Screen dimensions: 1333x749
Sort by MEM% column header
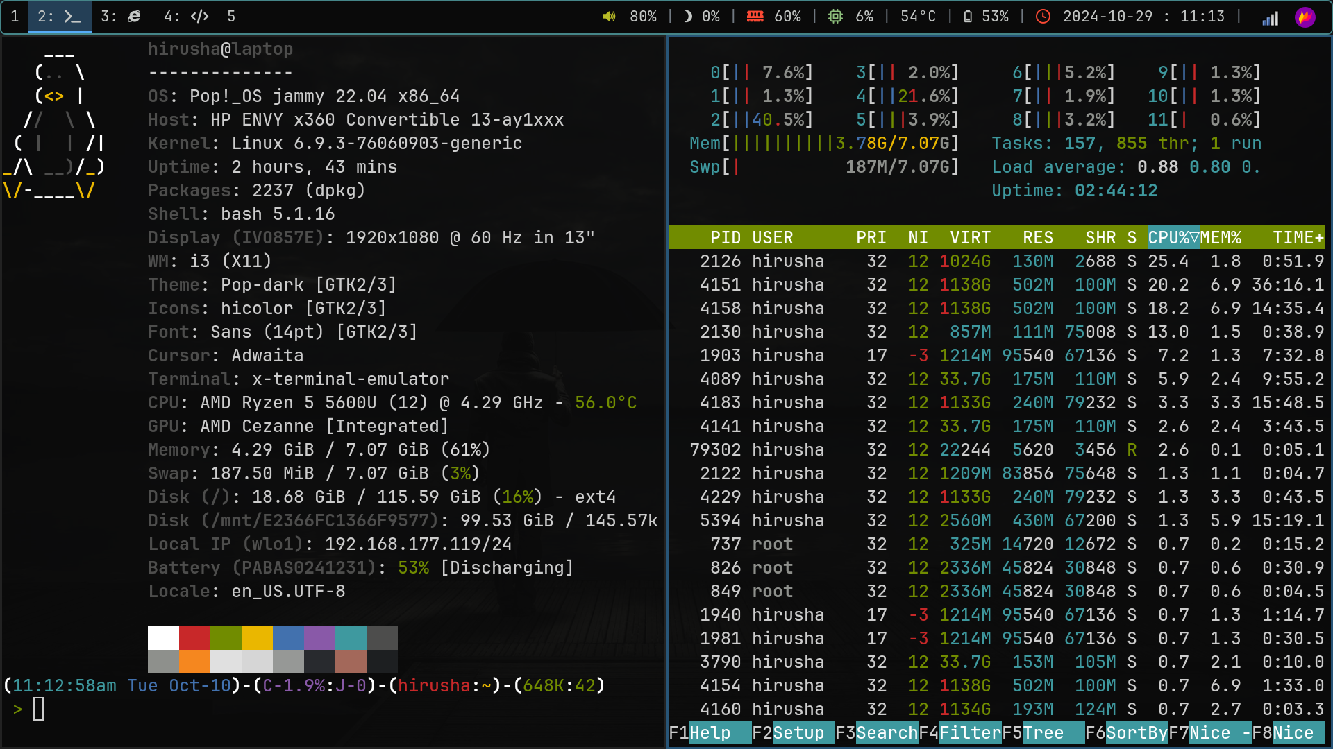point(1221,238)
